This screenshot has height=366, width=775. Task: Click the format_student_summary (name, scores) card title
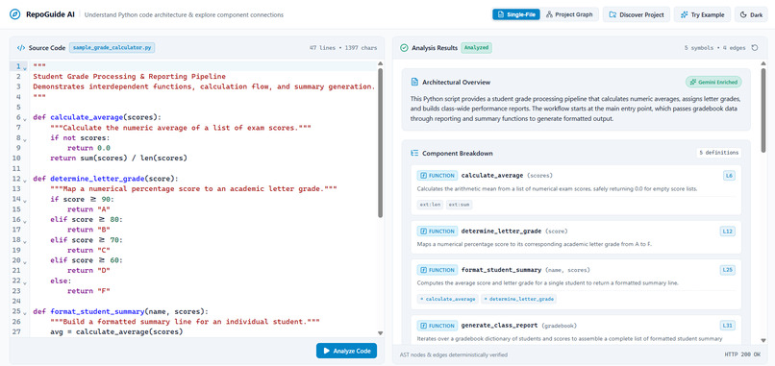tap(525, 270)
